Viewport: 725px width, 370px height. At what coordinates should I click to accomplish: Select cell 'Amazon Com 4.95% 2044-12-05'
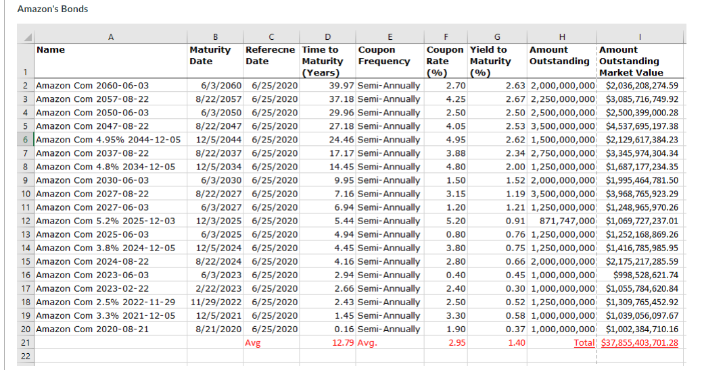pyautogui.click(x=110, y=140)
